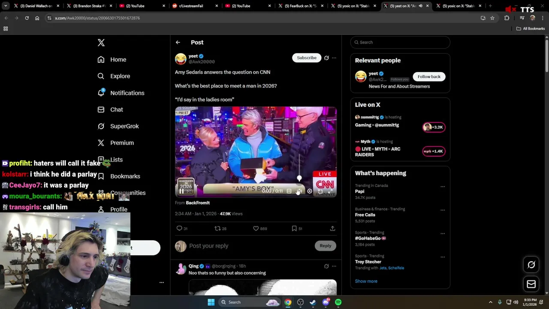
Task: Open options for Free Calls trend
Action: 443,210
